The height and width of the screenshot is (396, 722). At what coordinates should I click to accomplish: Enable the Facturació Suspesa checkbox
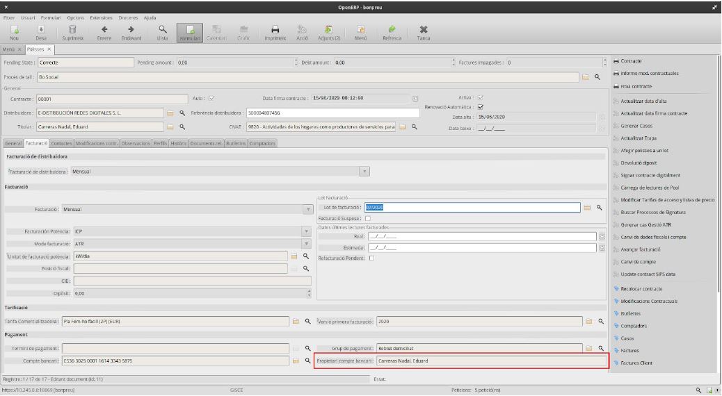pyautogui.click(x=368, y=218)
